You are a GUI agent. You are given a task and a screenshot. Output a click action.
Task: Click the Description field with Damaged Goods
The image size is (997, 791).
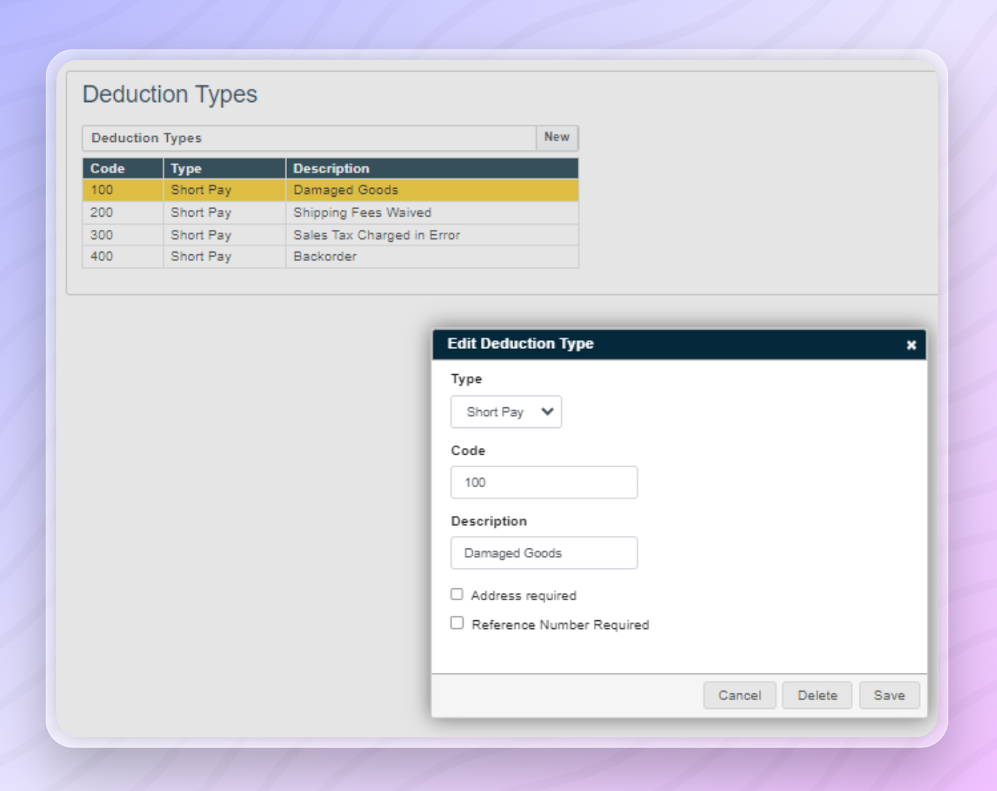544,553
